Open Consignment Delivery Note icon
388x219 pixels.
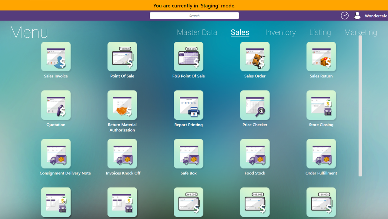coord(56,154)
